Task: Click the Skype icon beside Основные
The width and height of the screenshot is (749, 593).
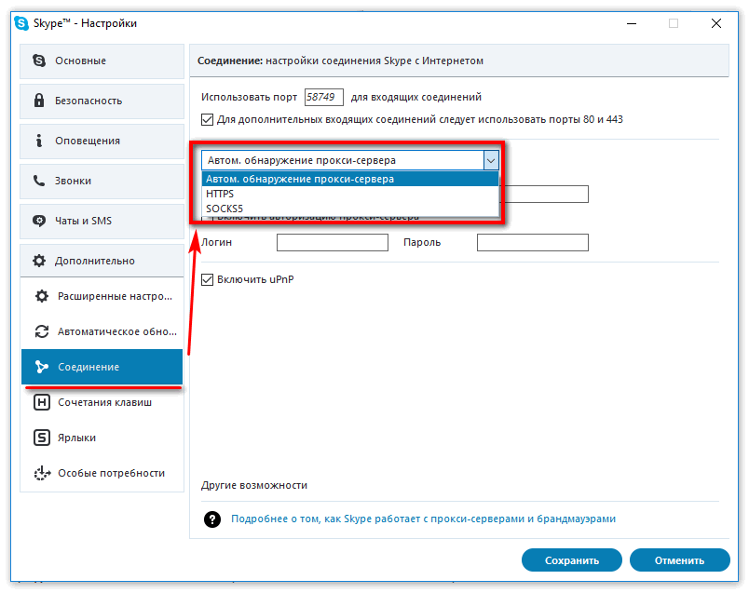Action: pos(39,61)
